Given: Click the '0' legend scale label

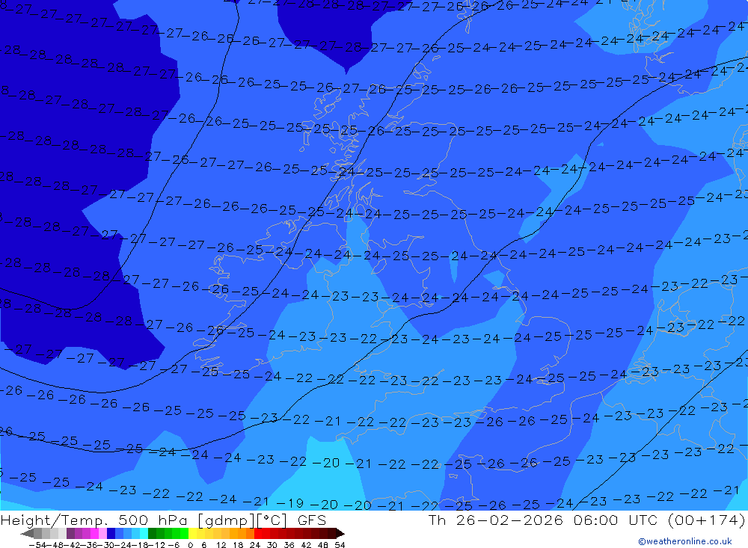Looking at the screenshot, I should (x=190, y=545).
